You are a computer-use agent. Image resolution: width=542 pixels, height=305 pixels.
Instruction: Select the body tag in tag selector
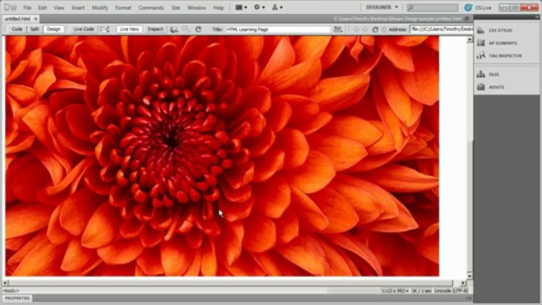[x=11, y=291]
